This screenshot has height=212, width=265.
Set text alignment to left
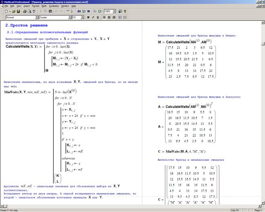click(104, 17)
